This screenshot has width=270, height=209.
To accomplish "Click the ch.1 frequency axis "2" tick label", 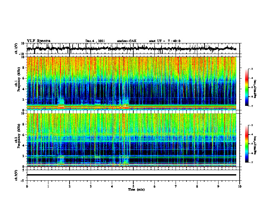I will click(x=24, y=100).
